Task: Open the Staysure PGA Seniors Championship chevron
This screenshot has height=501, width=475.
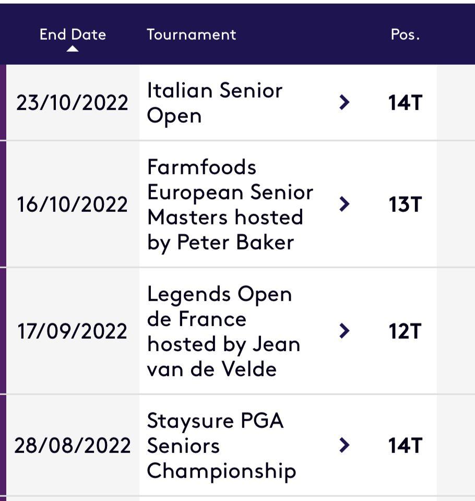Action: click(x=345, y=445)
